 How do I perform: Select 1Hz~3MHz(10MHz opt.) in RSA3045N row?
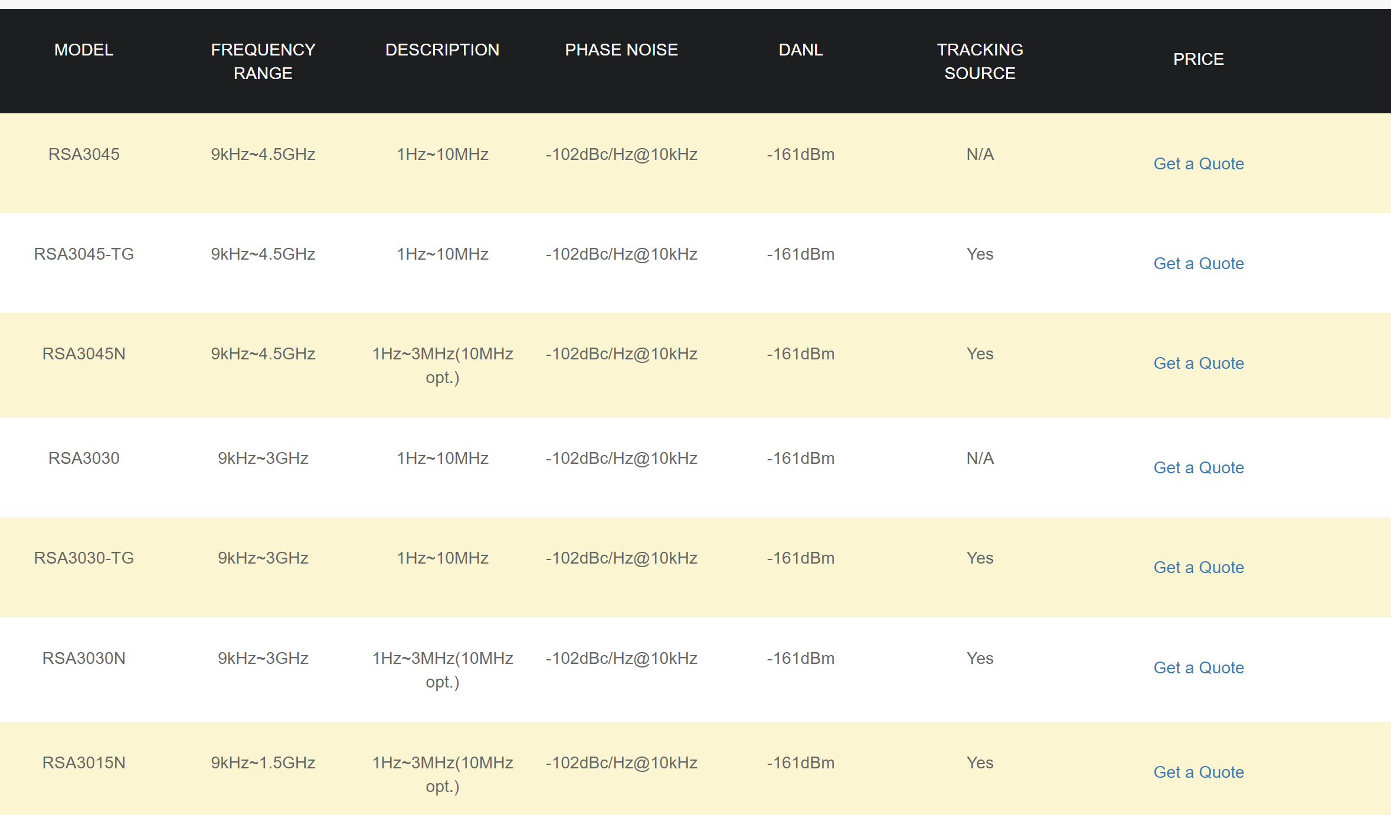(x=443, y=365)
